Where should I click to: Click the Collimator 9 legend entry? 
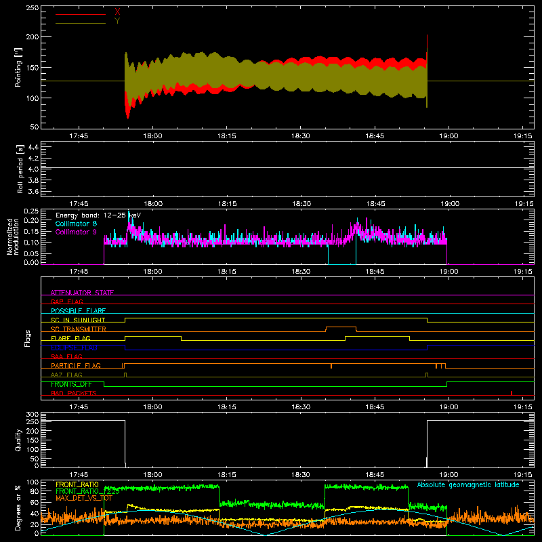[x=76, y=232]
